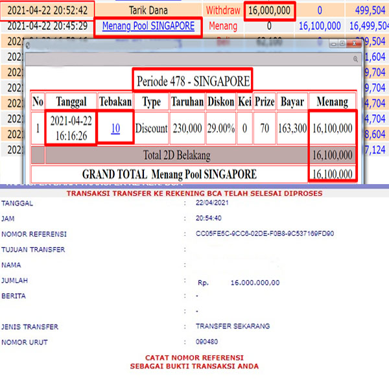Click the Rp. 16.000.000,00 amount
The width and height of the screenshot is (389, 389).
pyautogui.click(x=239, y=283)
